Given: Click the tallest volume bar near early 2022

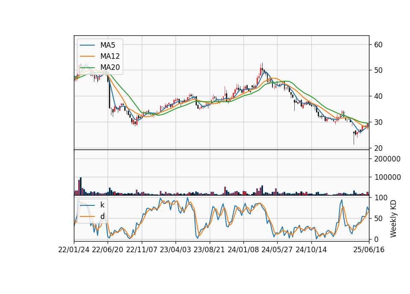Looking at the screenshot, I should point(81,186).
